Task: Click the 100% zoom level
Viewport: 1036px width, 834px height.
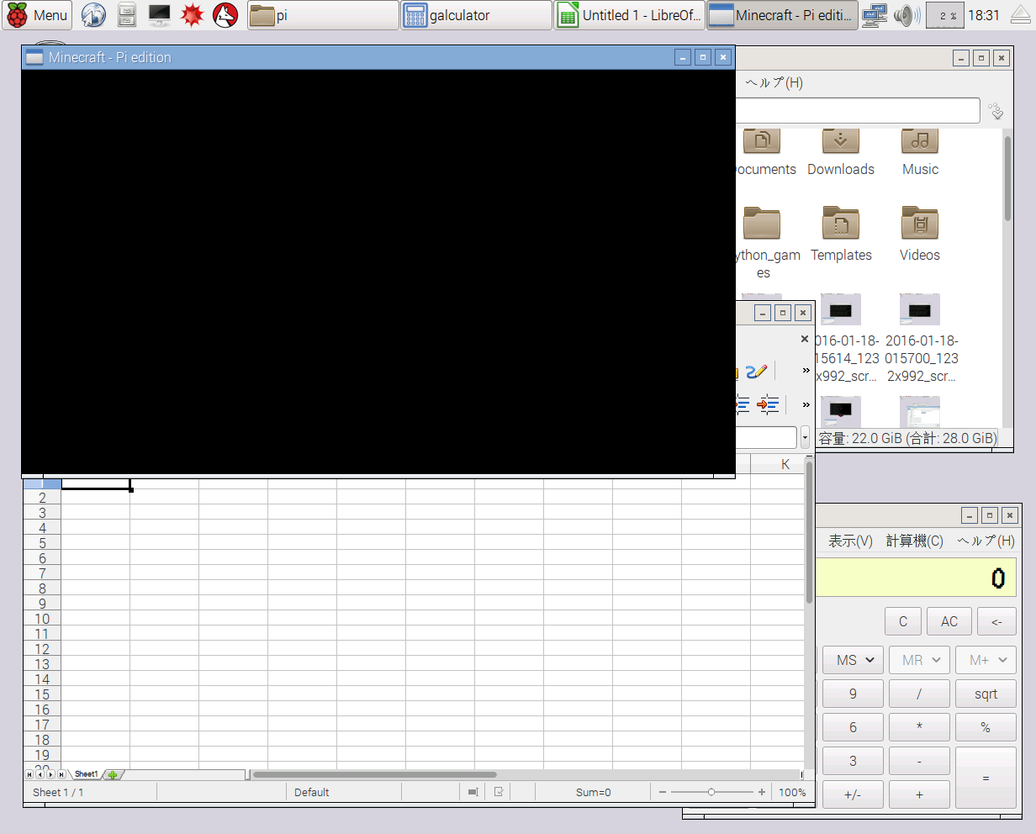Action: pos(792,792)
